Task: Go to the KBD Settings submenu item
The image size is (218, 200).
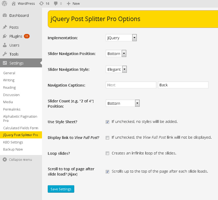Action: pos(13,142)
